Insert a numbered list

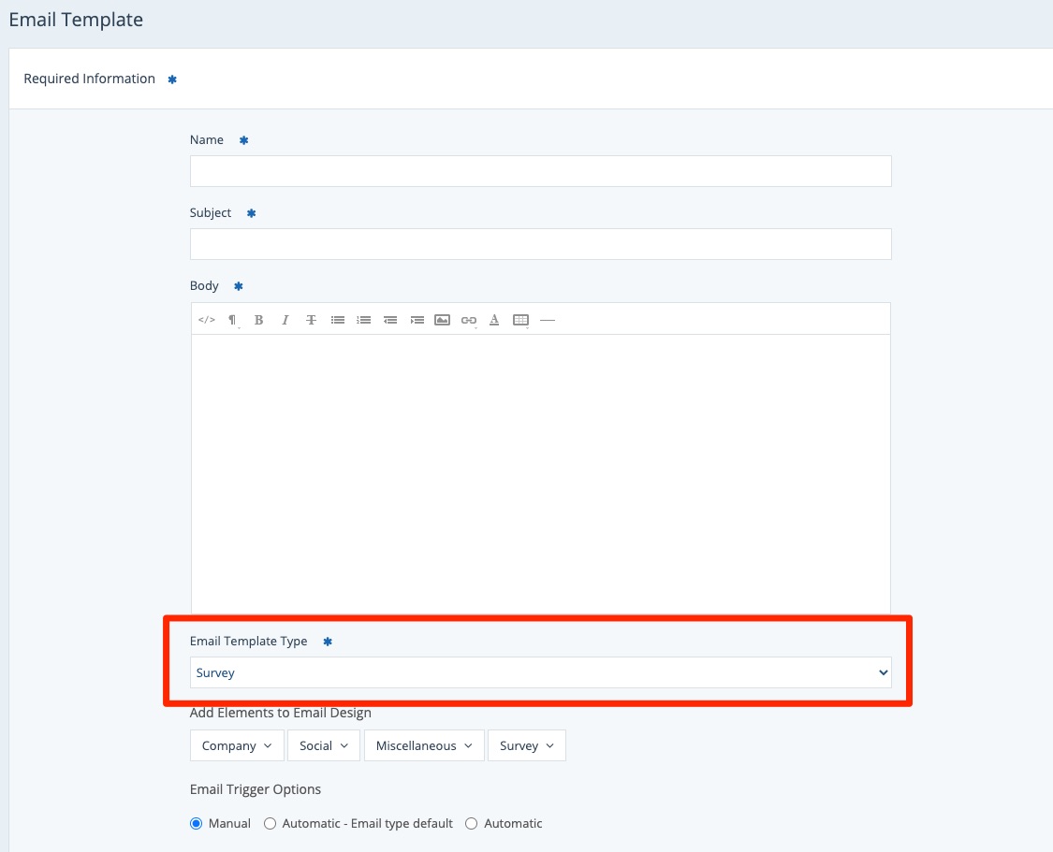364,320
